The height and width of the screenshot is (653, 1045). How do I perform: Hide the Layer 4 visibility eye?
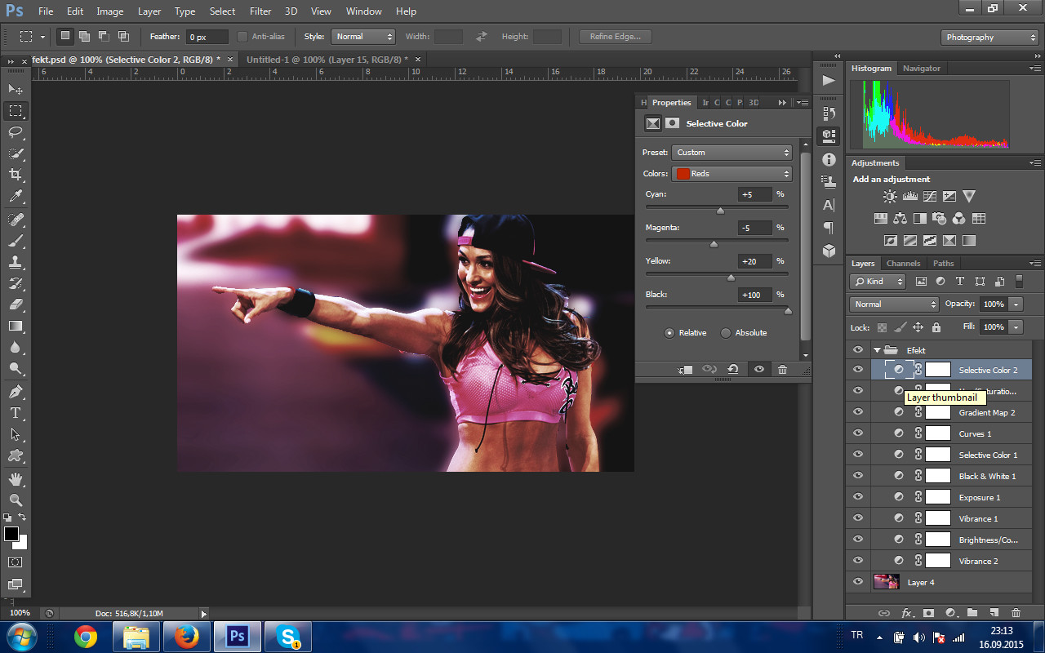[857, 582]
